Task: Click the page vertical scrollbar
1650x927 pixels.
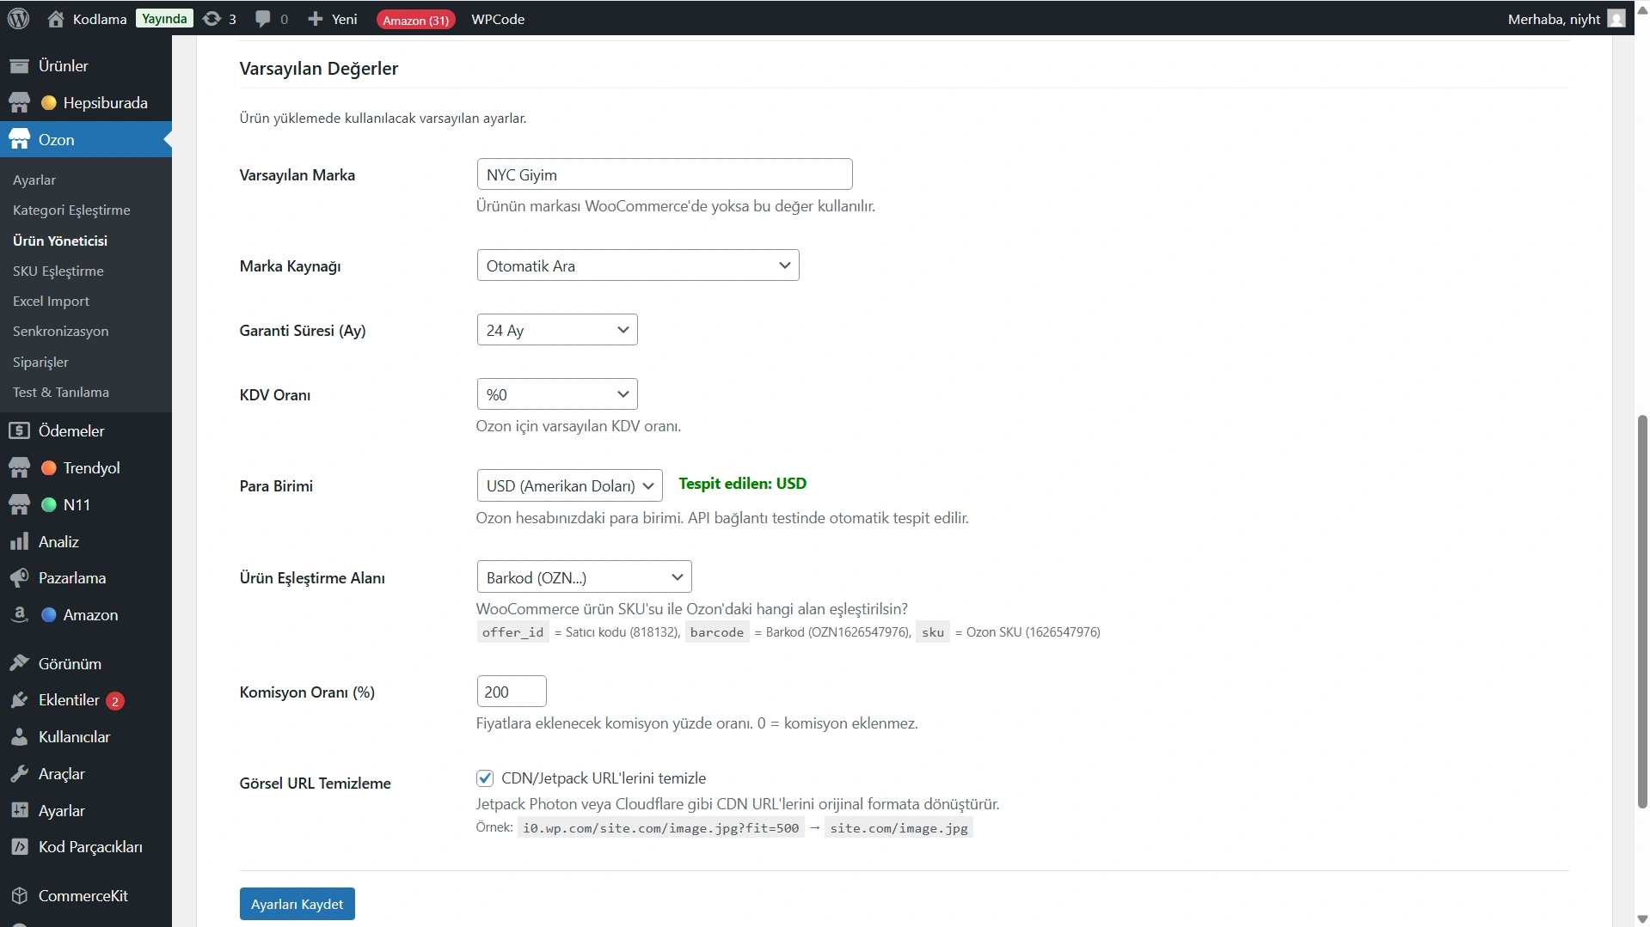Action: [x=1642, y=610]
